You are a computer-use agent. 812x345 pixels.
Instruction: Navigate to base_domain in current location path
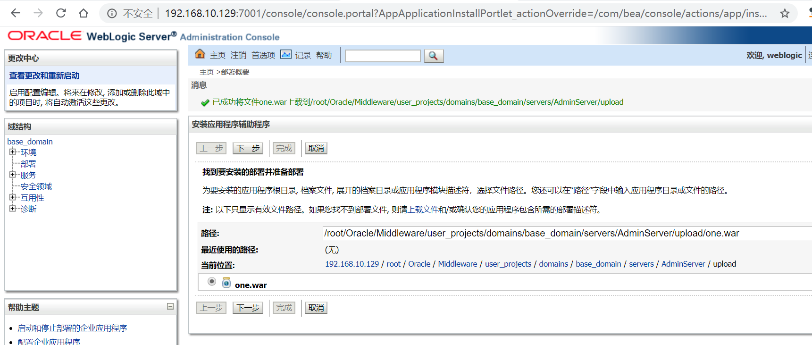598,264
